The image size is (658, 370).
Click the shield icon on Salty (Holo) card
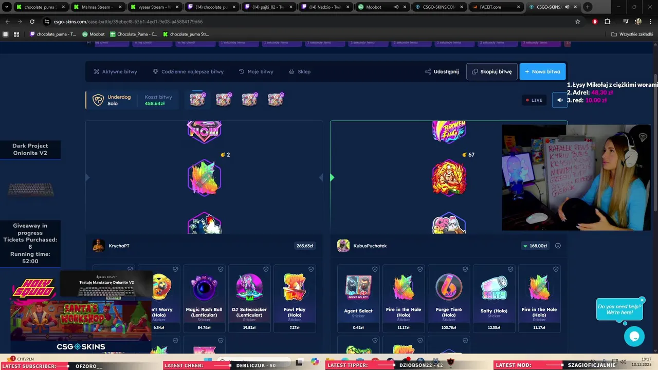510,269
